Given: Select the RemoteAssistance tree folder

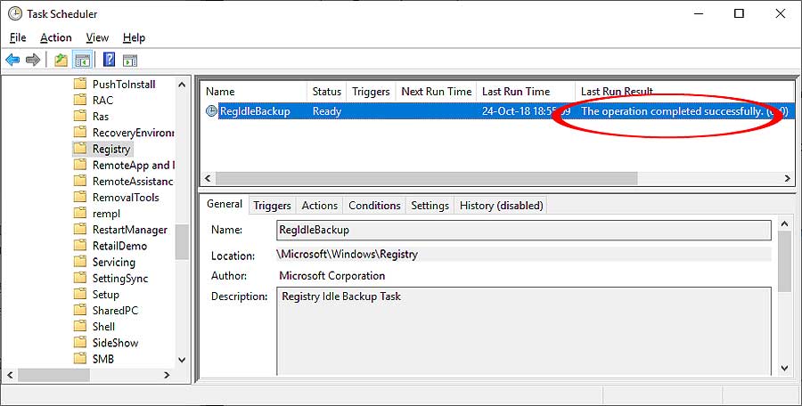Looking at the screenshot, I should click(x=133, y=181).
